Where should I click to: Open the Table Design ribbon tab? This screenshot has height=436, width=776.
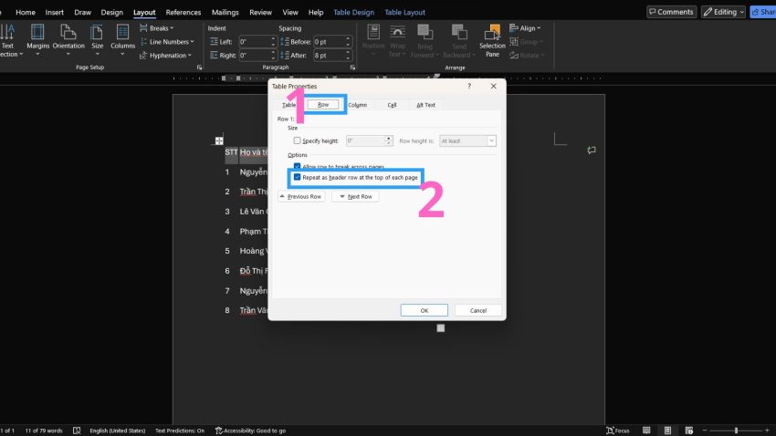tap(351, 13)
